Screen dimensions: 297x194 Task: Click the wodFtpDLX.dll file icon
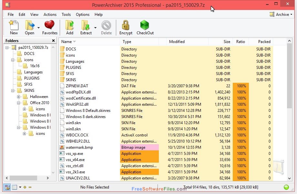[x=62, y=92]
